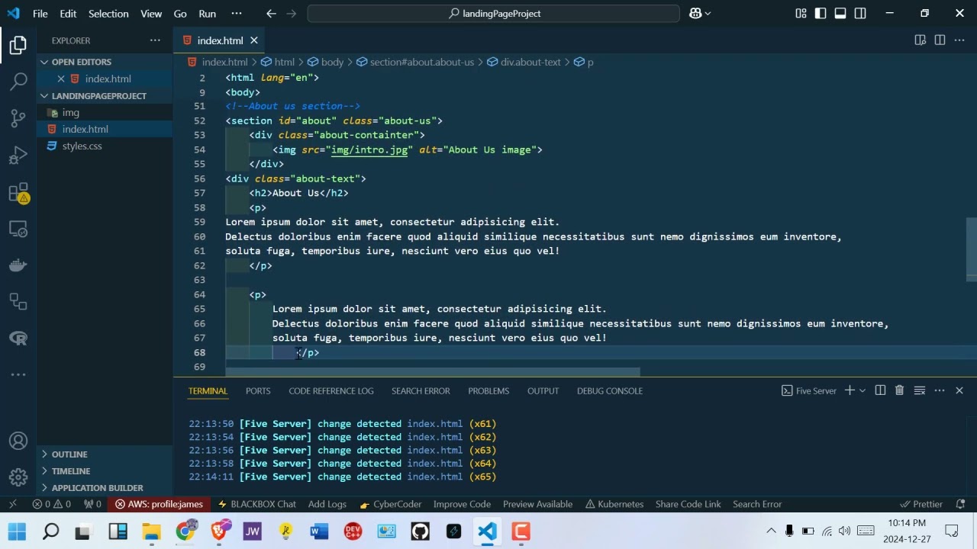Open the Source Control view
This screenshot has height=549, width=977.
(x=18, y=118)
